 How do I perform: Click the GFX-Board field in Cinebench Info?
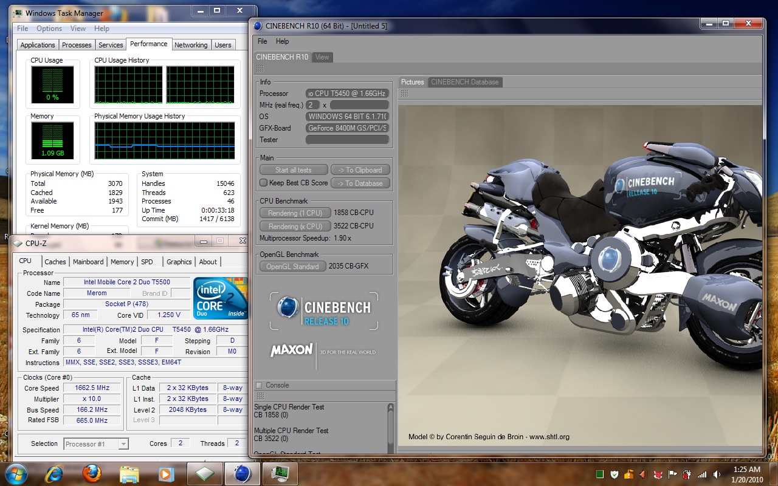(347, 128)
